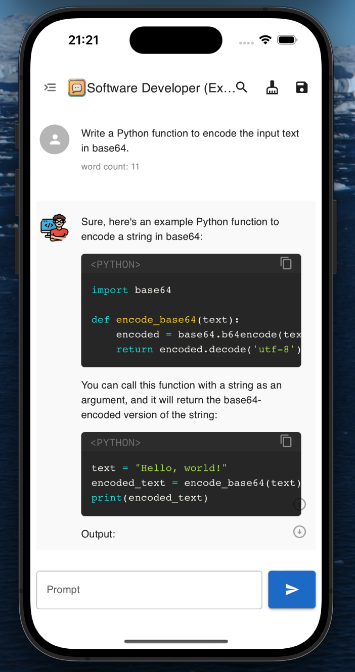Screen dimensions: 355x672
Task: Click 'word count: 11' text
Action: point(110,167)
